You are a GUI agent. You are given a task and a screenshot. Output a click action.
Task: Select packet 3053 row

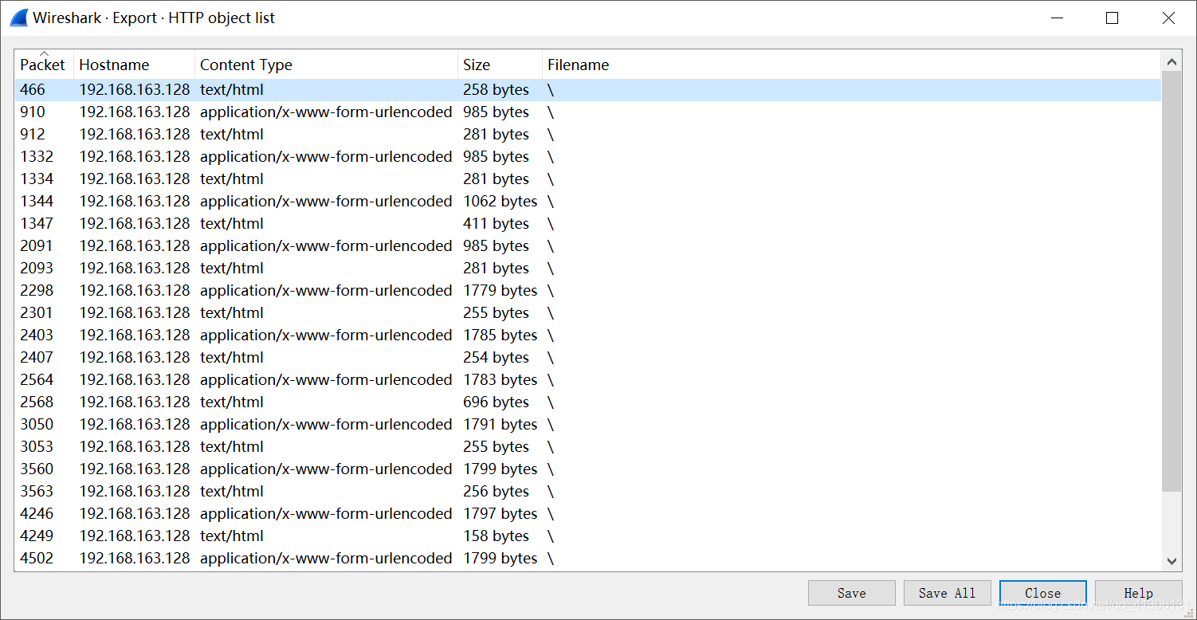[x=588, y=447]
